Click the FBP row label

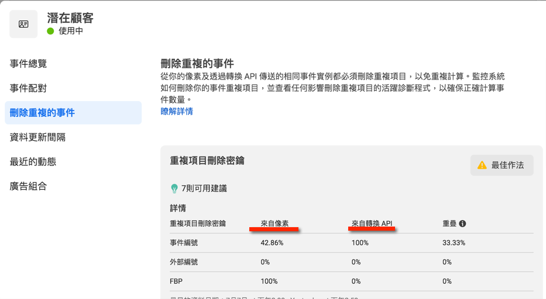click(177, 281)
